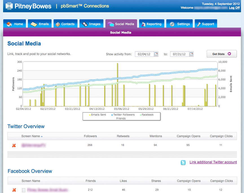Click the Twitter mentions value 94
Screen dimensions: 244x193
[x=155, y=145]
